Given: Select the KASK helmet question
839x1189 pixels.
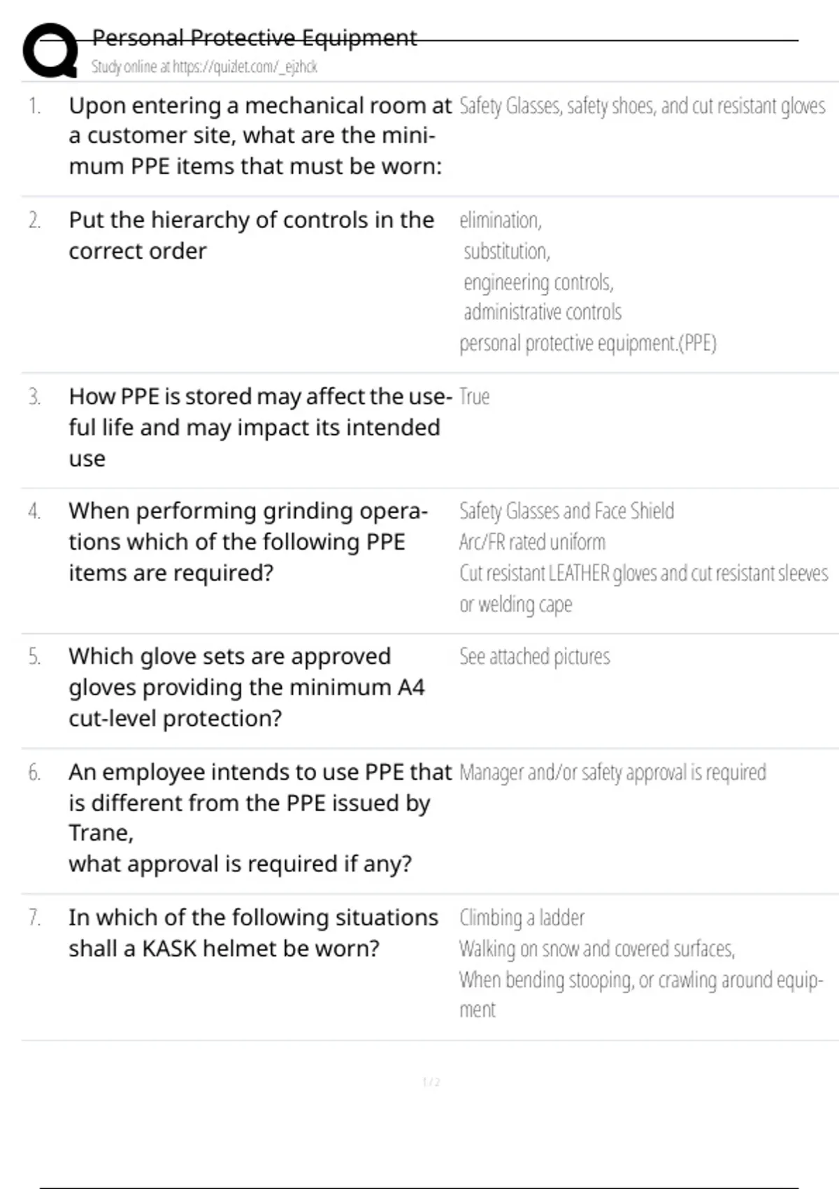Looking at the screenshot, I should click(x=253, y=932).
